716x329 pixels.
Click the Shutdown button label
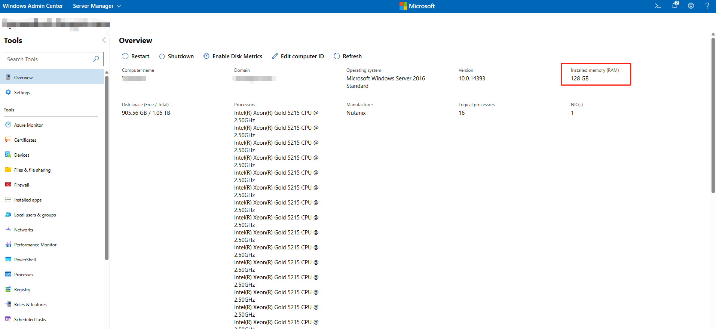(x=181, y=56)
